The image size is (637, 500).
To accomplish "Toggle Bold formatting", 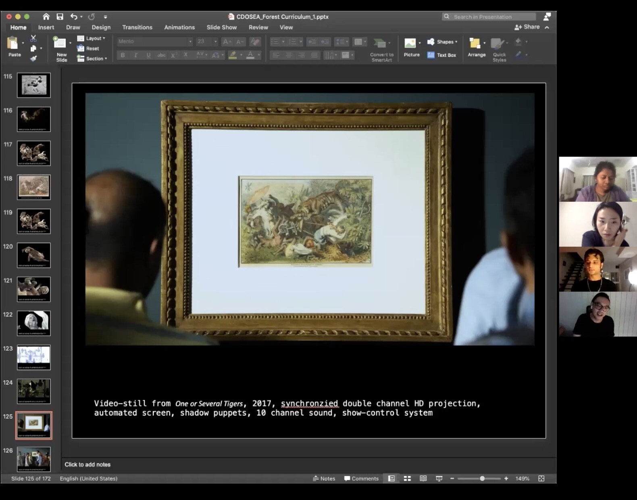I will [x=123, y=55].
